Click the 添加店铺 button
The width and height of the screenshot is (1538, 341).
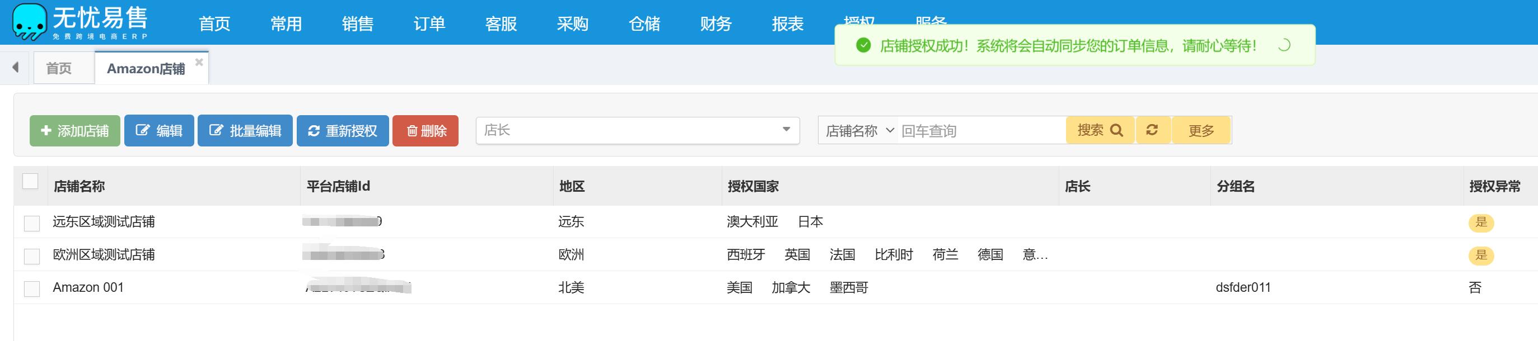[x=74, y=131]
